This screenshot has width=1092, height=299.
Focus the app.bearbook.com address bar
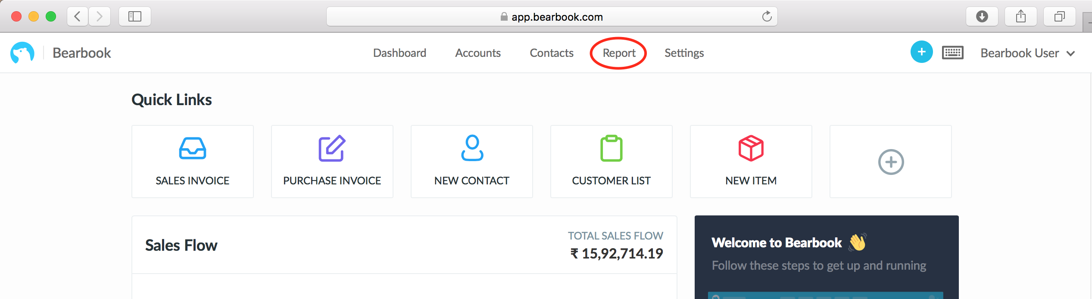(x=552, y=16)
